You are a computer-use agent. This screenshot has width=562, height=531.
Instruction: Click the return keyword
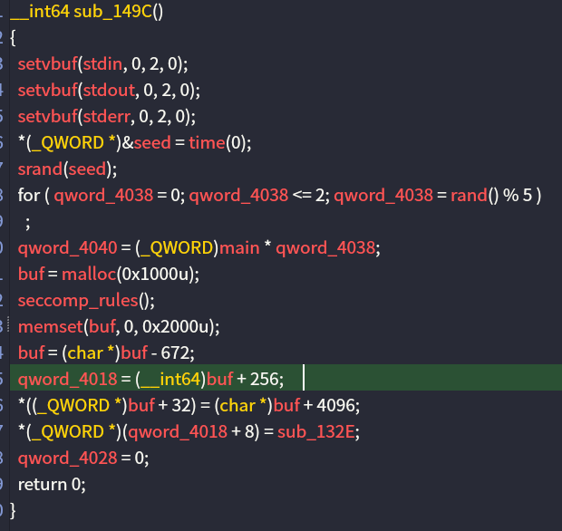(x=41, y=484)
